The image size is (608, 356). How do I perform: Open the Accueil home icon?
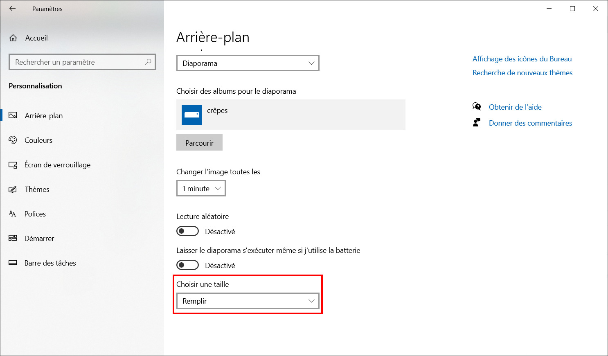tap(13, 38)
